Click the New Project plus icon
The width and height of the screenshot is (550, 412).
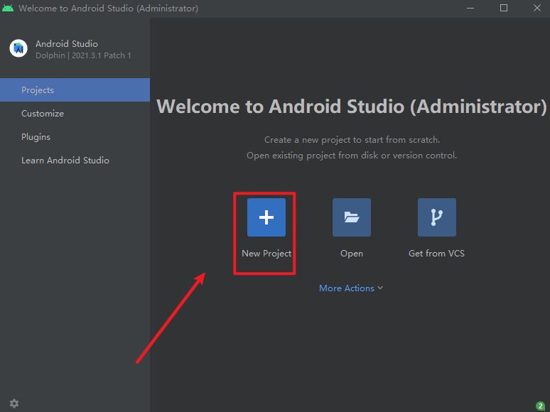pos(266,217)
